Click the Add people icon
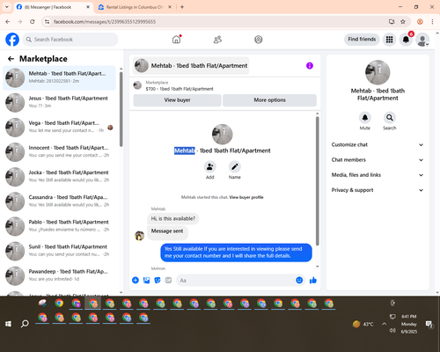The width and height of the screenshot is (440, 352). tap(210, 167)
